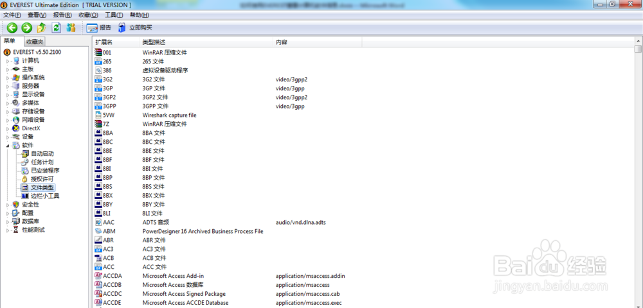
Task: Expand the 主板 tree node
Action: pyautogui.click(x=7, y=69)
